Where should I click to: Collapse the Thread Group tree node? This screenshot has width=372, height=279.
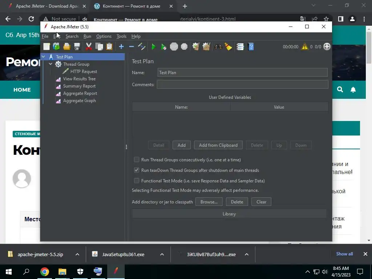[50, 64]
